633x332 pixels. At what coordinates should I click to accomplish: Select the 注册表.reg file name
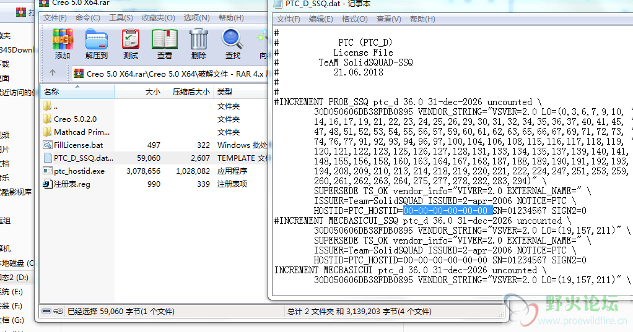coord(72,184)
